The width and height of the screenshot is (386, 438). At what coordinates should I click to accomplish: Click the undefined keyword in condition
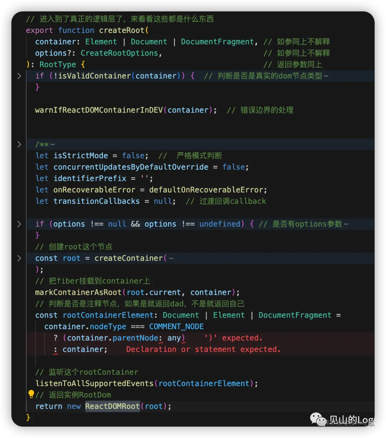point(220,224)
